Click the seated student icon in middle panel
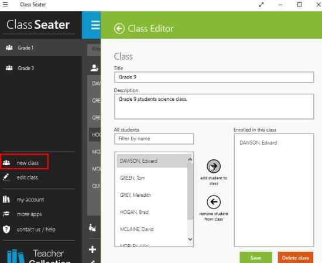Image resolution: width=322 pixels, height=263 pixels. 93,228
